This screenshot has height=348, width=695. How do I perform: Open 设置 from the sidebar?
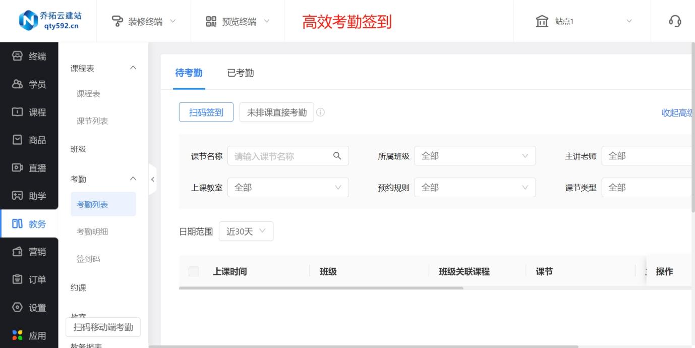coord(29,308)
